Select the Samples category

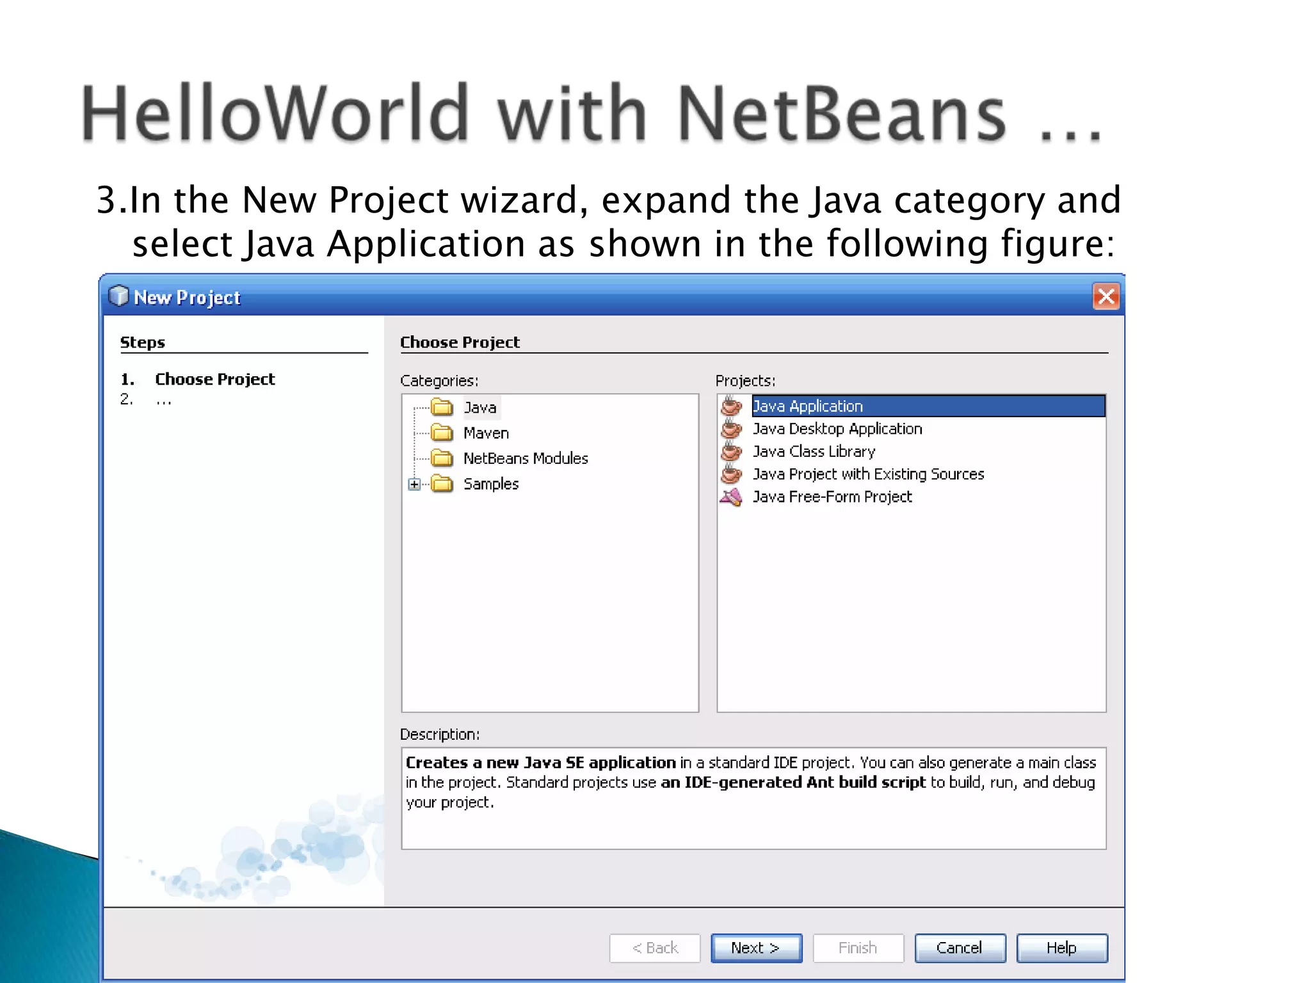(491, 484)
